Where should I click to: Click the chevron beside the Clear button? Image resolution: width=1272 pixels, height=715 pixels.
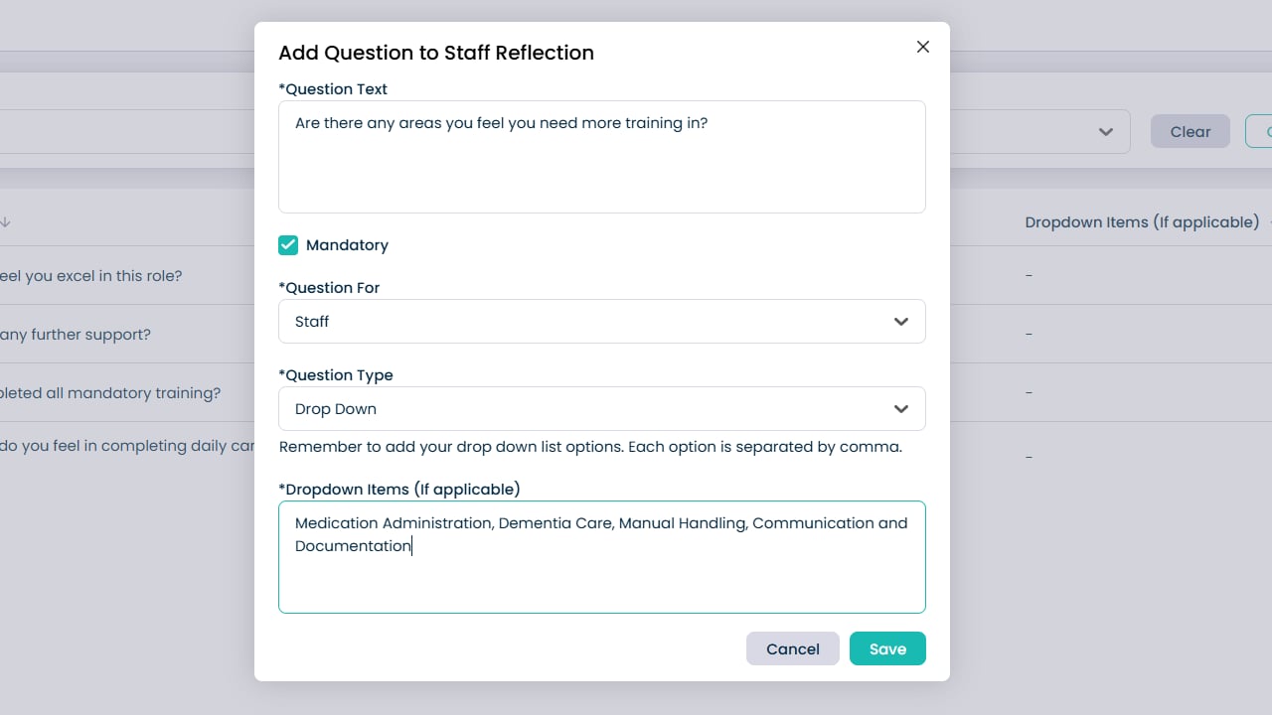coord(1105,132)
